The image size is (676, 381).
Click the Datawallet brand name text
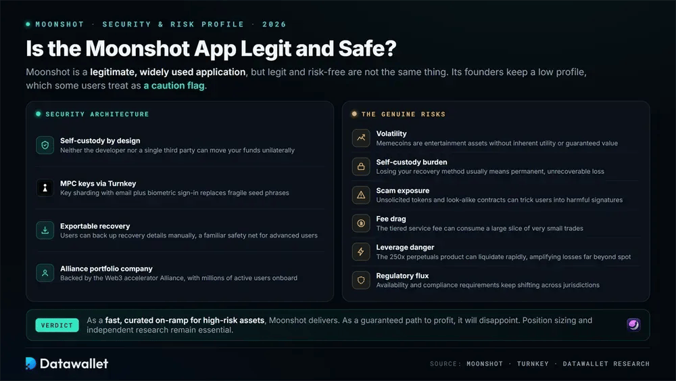74,363
